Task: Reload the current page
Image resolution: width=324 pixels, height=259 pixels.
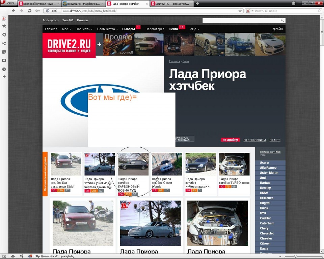Action: (30, 11)
